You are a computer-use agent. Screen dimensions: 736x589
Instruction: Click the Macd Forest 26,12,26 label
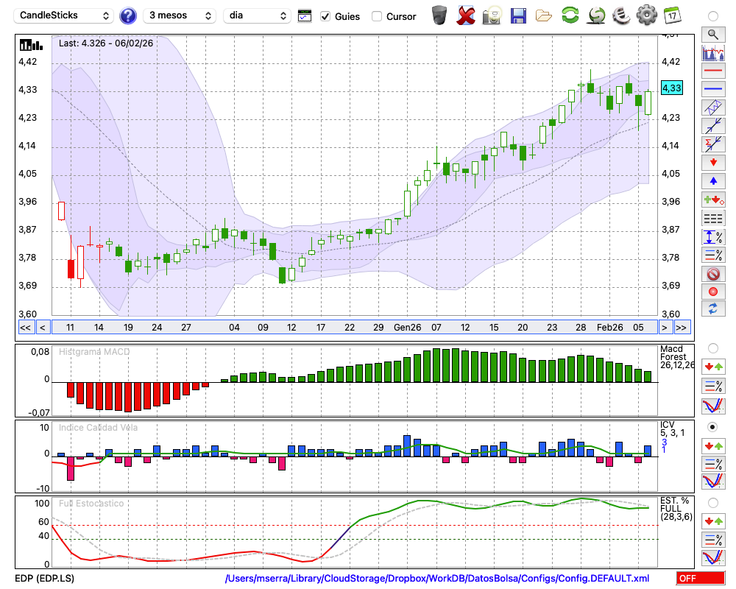point(677,357)
